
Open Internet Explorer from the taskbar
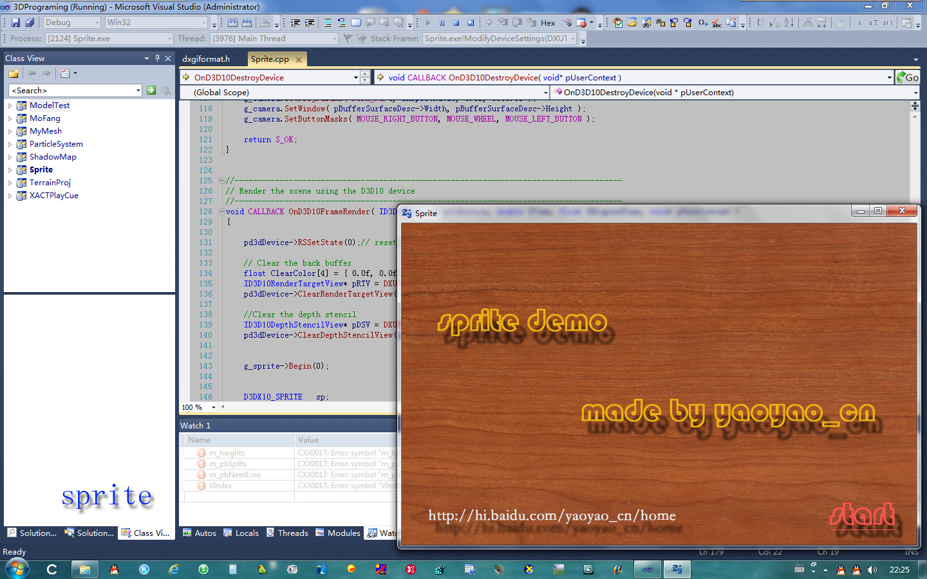[174, 569]
